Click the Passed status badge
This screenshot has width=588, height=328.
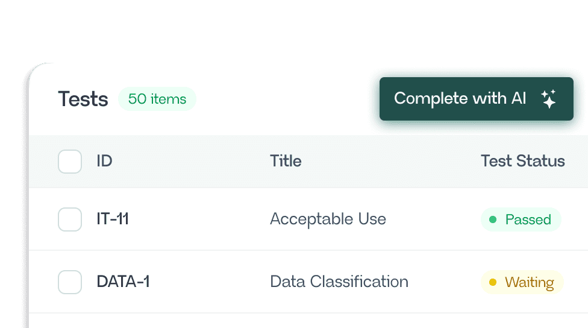[521, 219]
